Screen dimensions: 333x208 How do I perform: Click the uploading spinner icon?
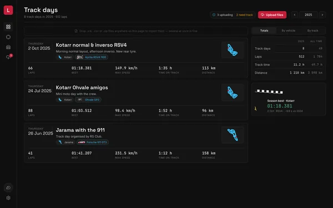coord(214,15)
